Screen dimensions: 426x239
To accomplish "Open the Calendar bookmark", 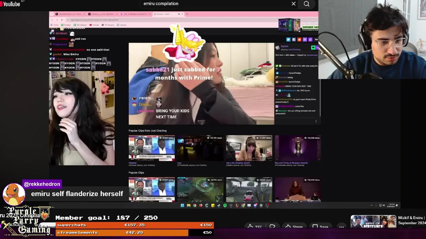I will coord(122,25).
